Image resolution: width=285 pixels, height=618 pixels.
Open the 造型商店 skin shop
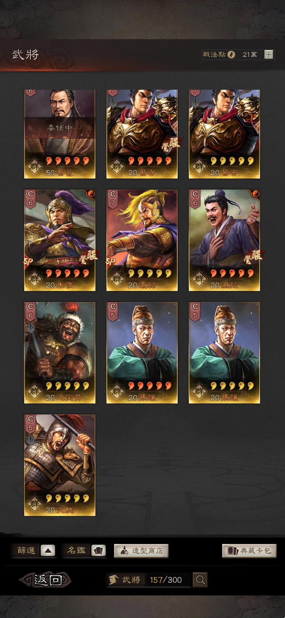(x=141, y=551)
